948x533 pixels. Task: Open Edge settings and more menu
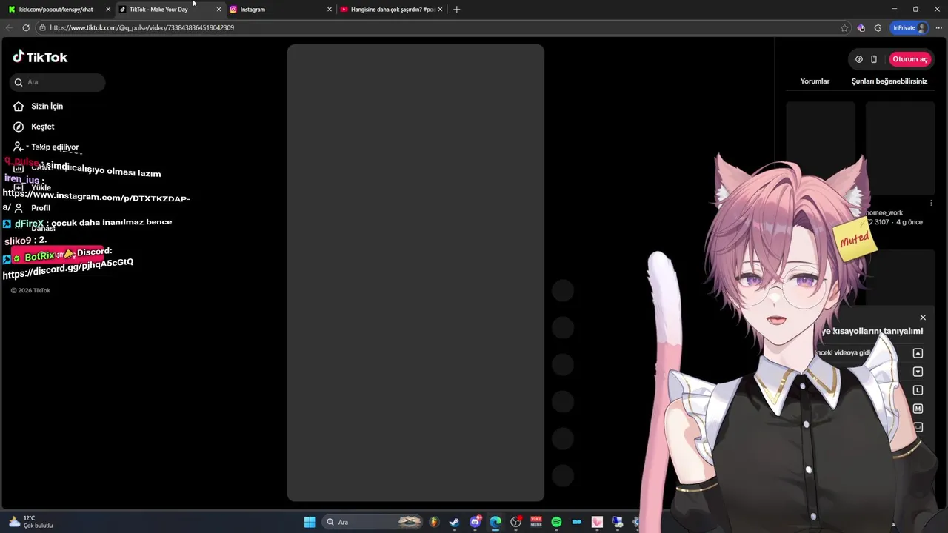click(x=938, y=27)
